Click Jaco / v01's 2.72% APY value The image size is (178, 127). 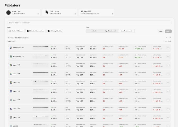(x=68, y=92)
